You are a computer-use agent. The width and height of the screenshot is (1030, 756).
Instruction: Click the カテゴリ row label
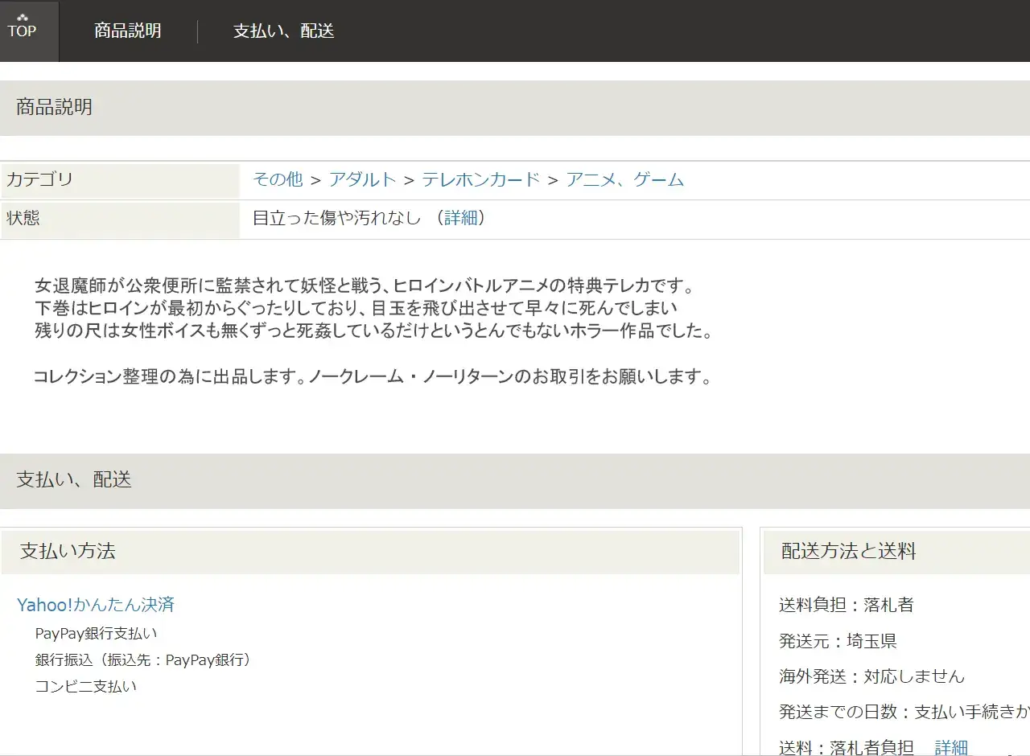[39, 179]
